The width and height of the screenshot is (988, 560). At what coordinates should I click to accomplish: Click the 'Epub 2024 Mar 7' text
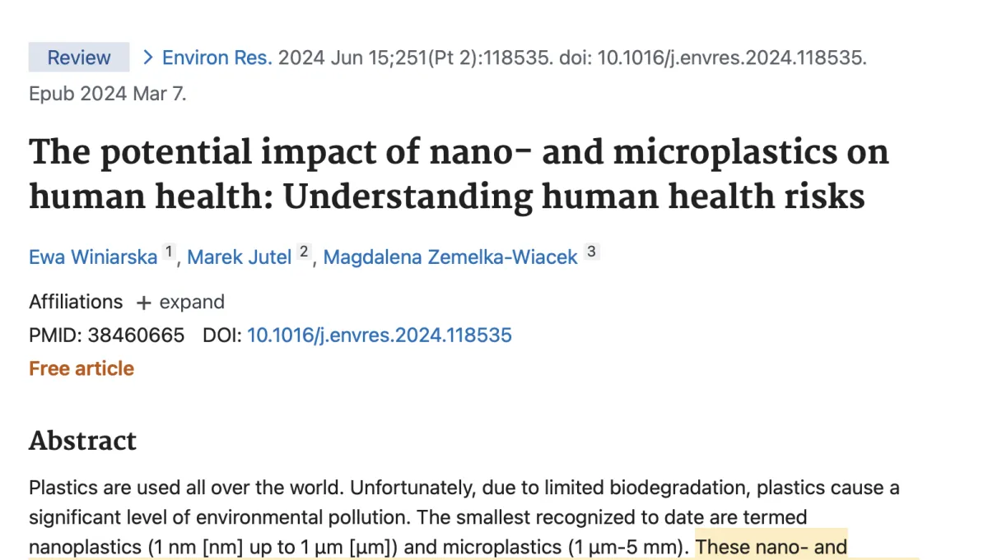pyautogui.click(x=107, y=94)
